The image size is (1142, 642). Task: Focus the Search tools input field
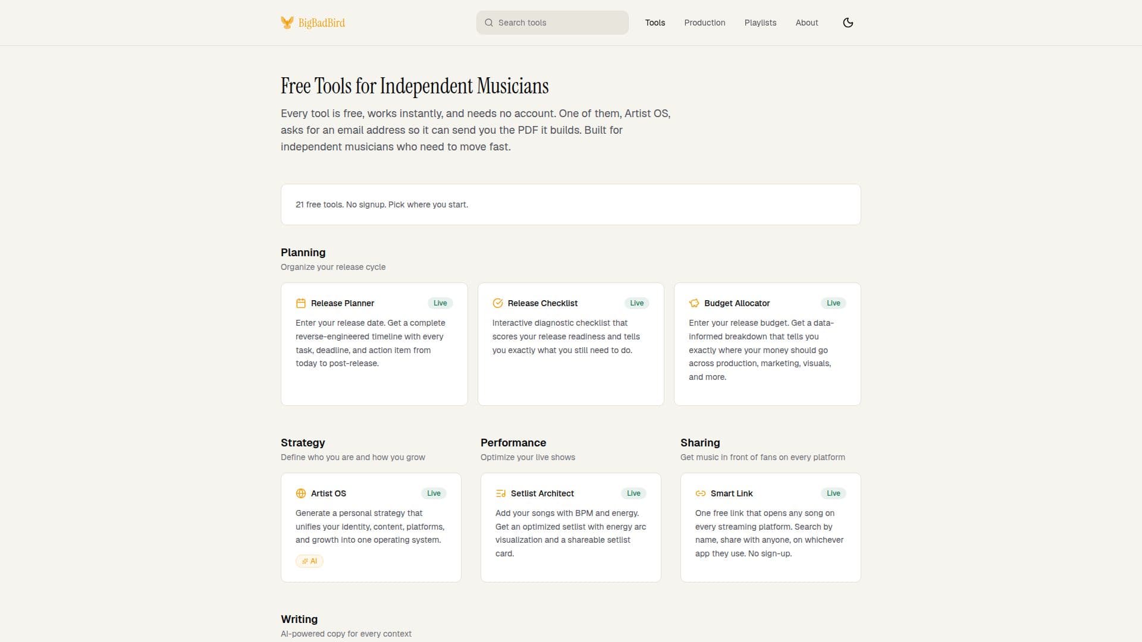(552, 23)
